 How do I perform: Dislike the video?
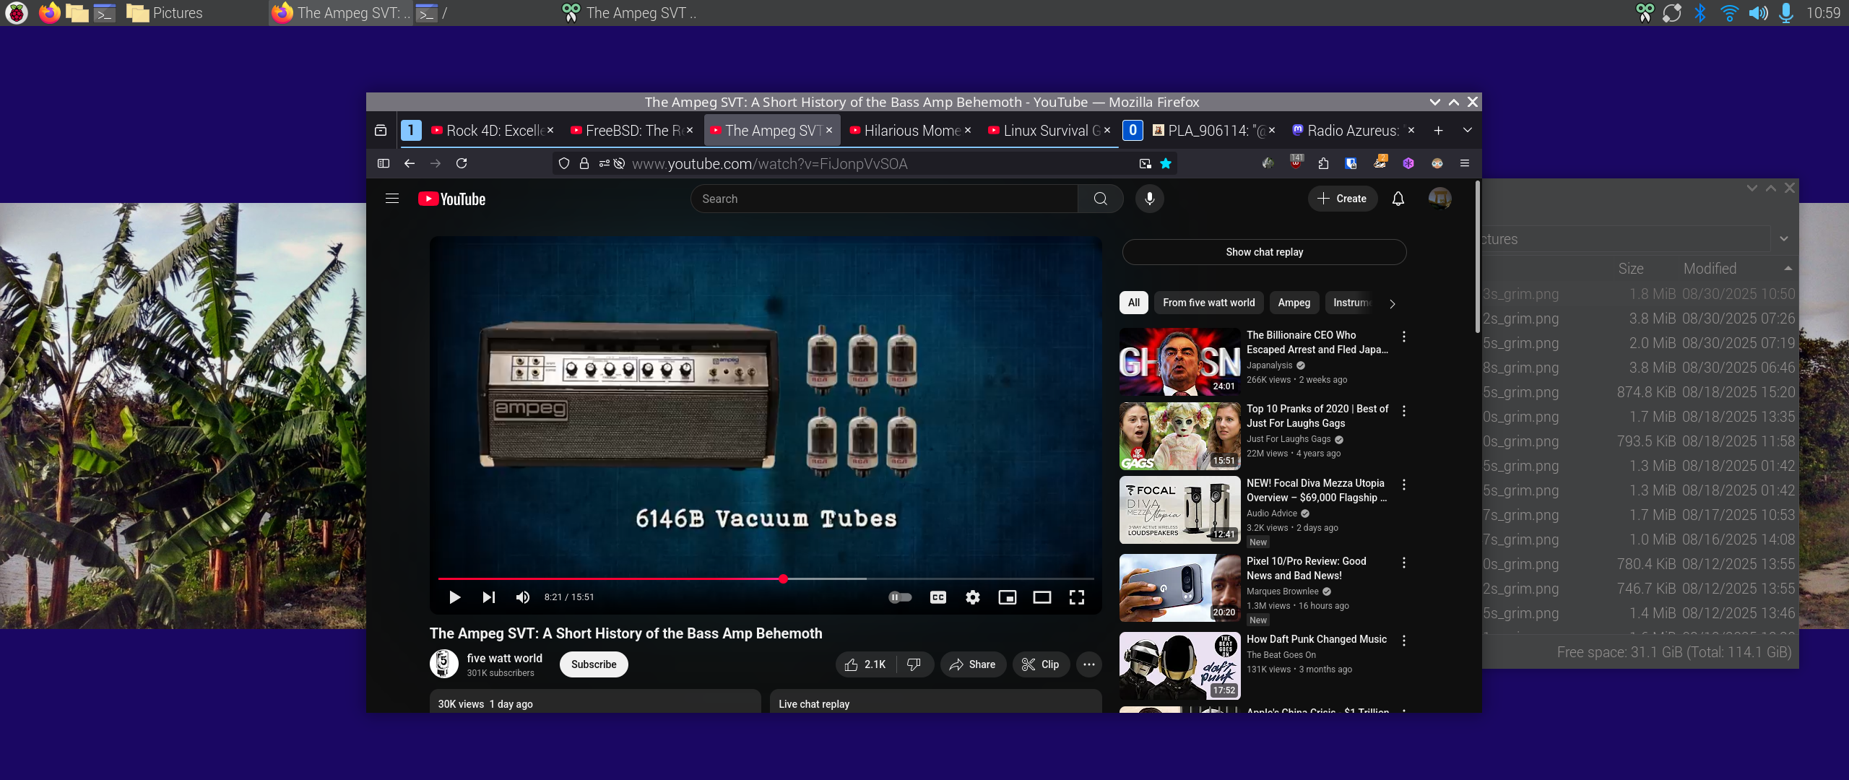coord(914,664)
